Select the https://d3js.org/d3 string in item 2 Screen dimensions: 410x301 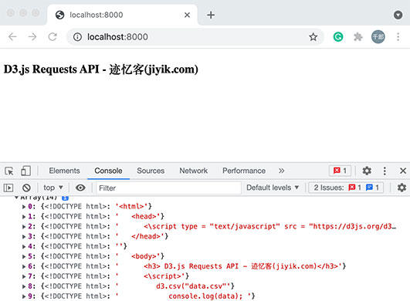click(x=352, y=226)
